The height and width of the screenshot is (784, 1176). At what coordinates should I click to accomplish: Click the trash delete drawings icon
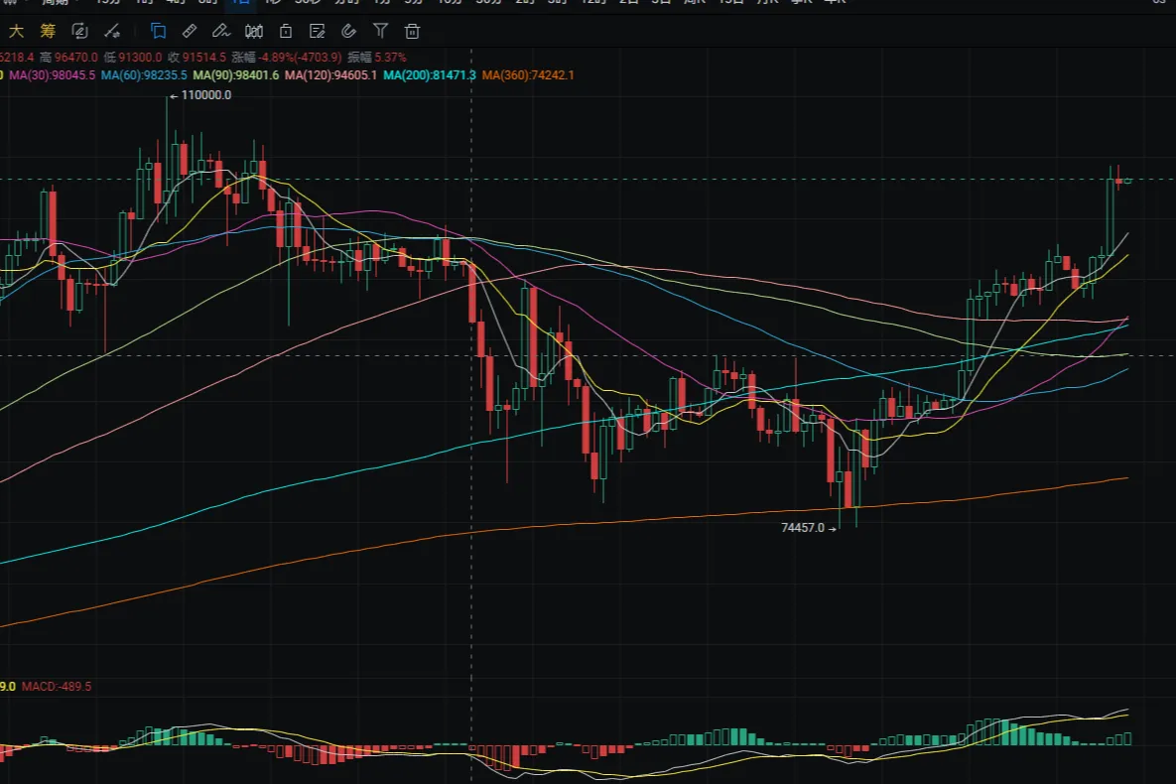click(x=412, y=31)
